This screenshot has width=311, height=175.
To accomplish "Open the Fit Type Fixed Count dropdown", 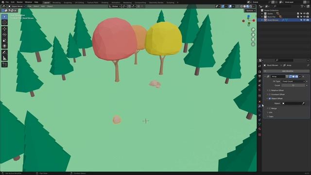I will 294,81.
